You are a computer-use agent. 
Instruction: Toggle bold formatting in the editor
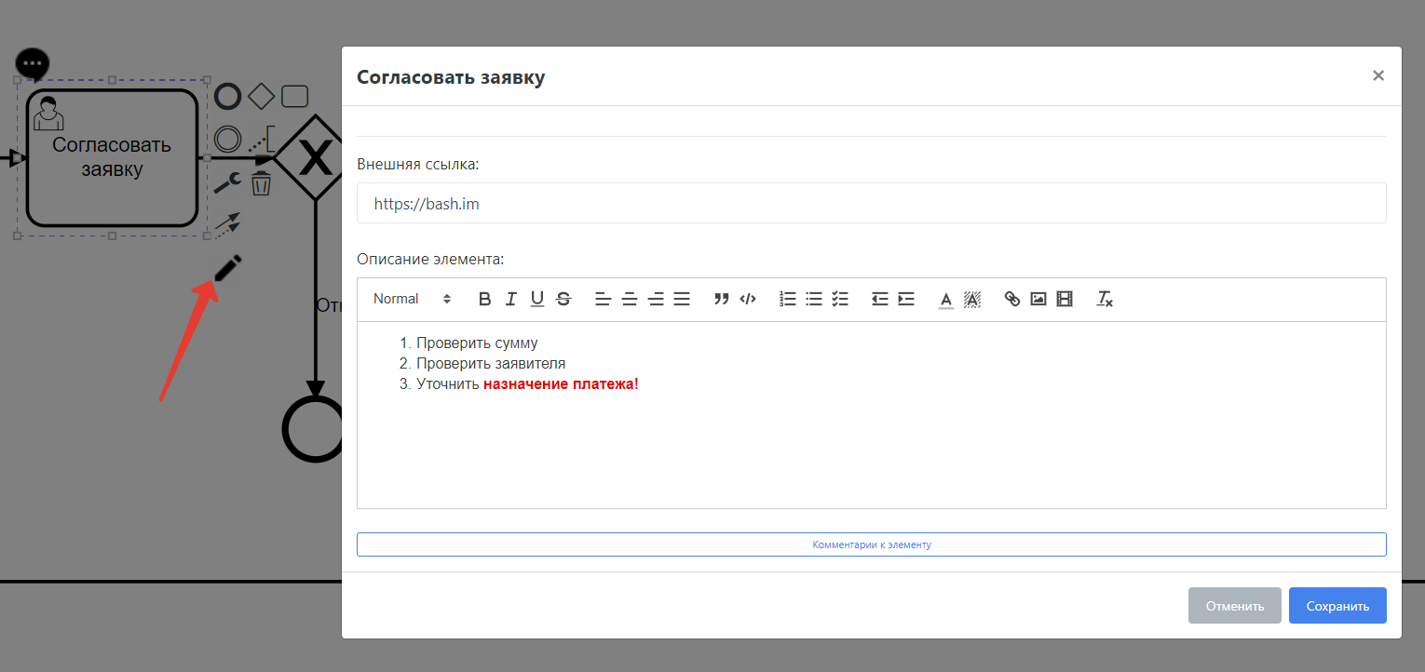coord(484,299)
